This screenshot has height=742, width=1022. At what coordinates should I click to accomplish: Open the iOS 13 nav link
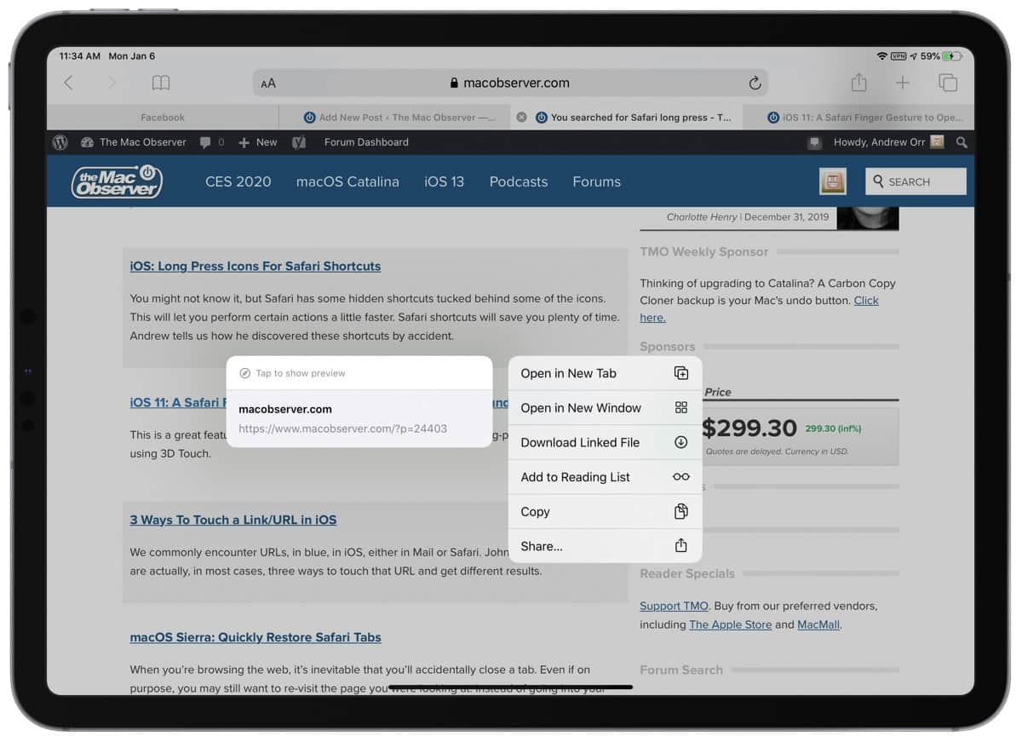[x=445, y=181]
